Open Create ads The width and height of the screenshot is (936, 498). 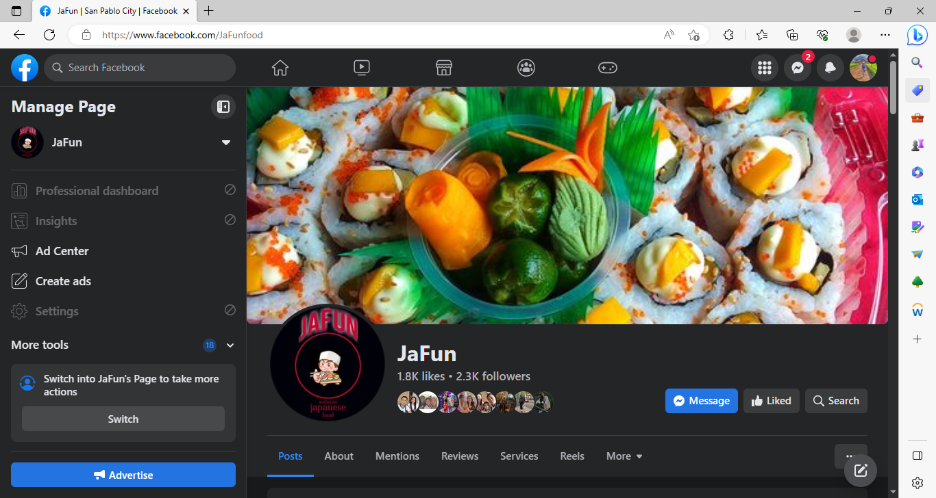[123, 281]
